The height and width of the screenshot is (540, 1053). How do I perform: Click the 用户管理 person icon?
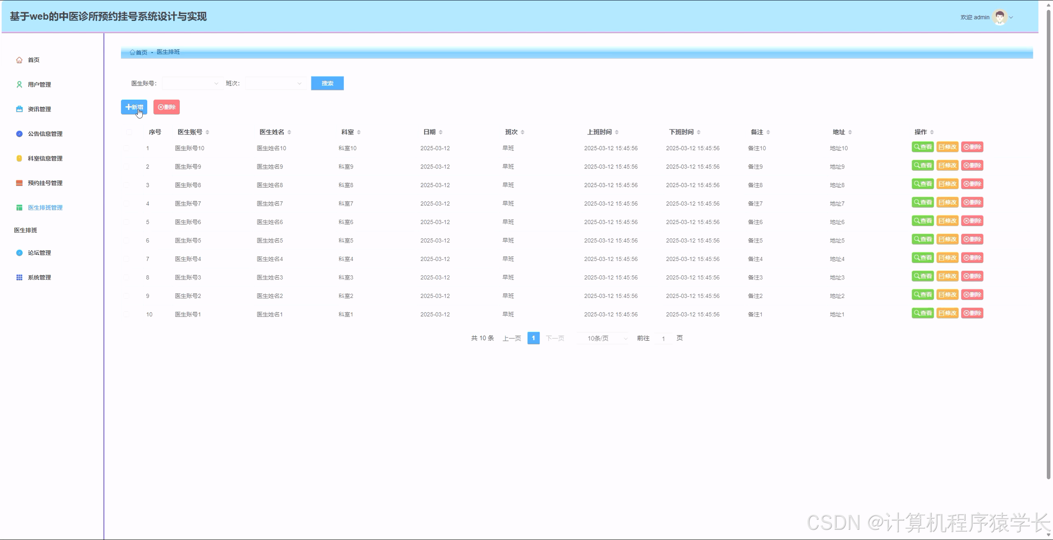click(x=19, y=85)
